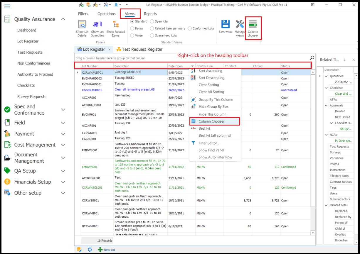Click Show Related Items icon

[116, 24]
